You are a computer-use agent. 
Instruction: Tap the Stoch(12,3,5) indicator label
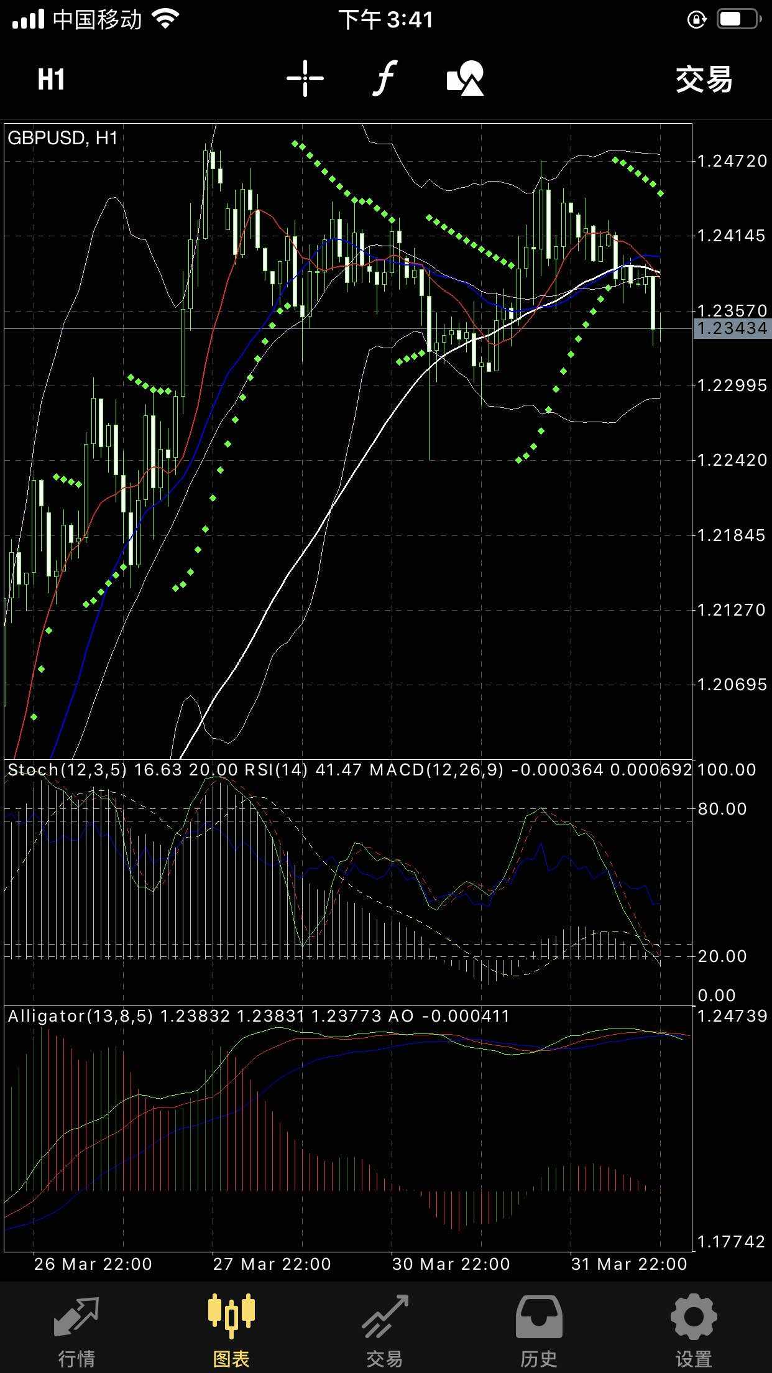(x=67, y=770)
